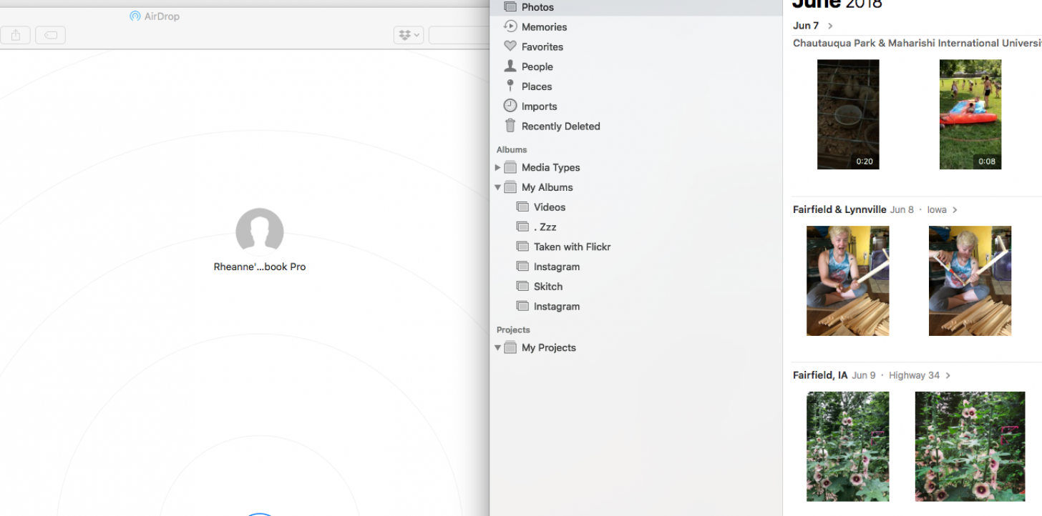
Task: Click the Finder toolbar search field
Action: [458, 35]
